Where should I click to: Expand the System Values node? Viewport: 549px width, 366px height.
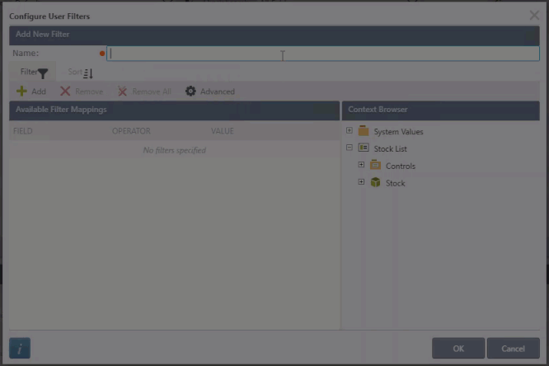[x=350, y=130]
